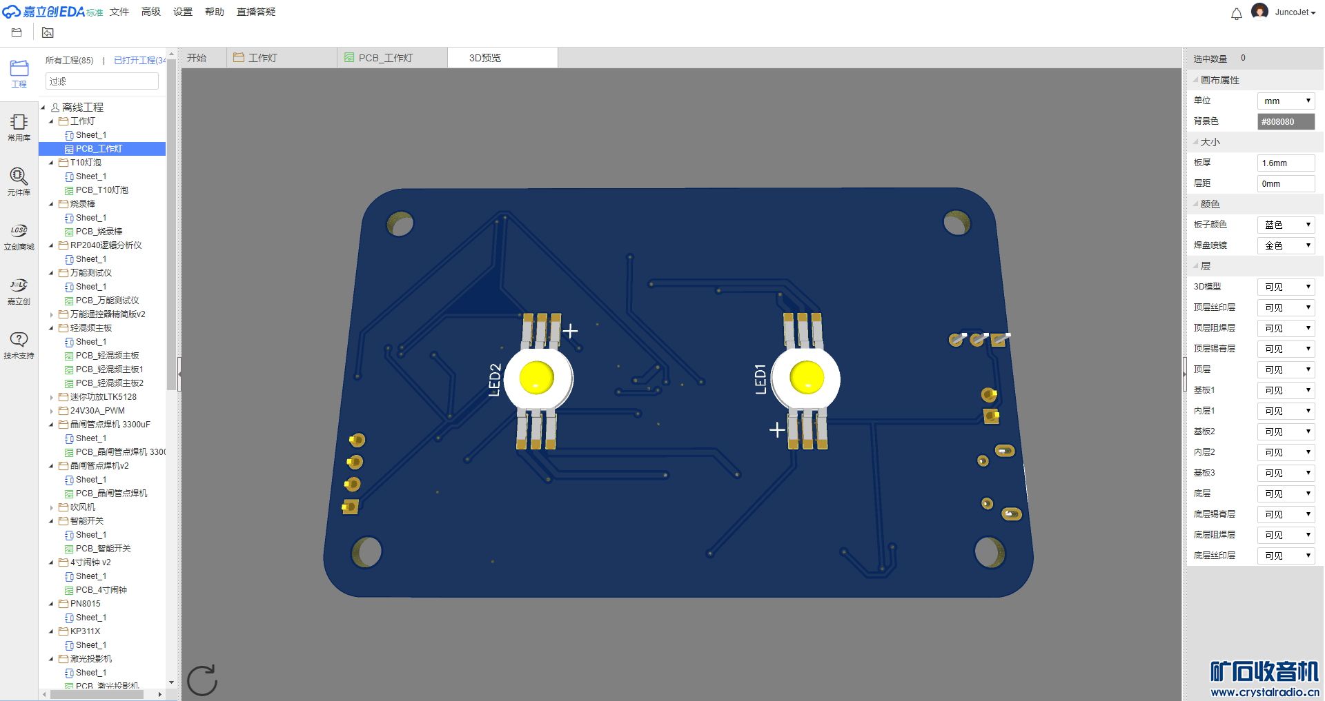Open the notification bell
The height and width of the screenshot is (701, 1325).
pos(1237,13)
